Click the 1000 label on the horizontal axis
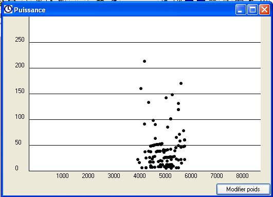The width and height of the screenshot is (273, 197). (62, 176)
